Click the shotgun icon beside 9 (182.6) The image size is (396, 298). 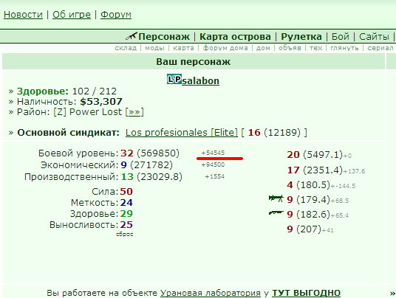(276, 213)
